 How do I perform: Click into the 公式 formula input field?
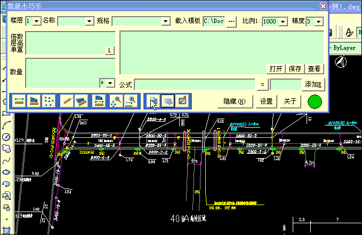pos(195,84)
